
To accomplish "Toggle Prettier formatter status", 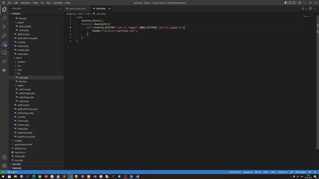I will (301, 172).
